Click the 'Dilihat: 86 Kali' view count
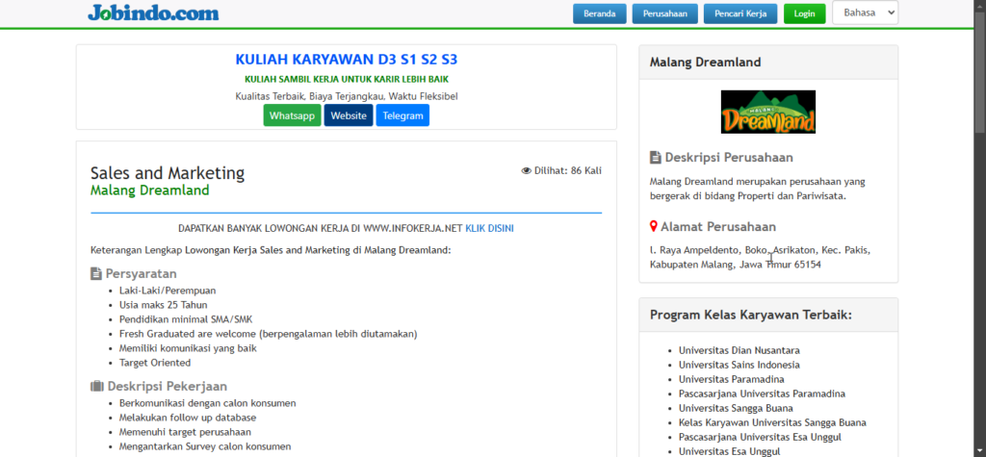Image resolution: width=986 pixels, height=457 pixels. point(561,170)
